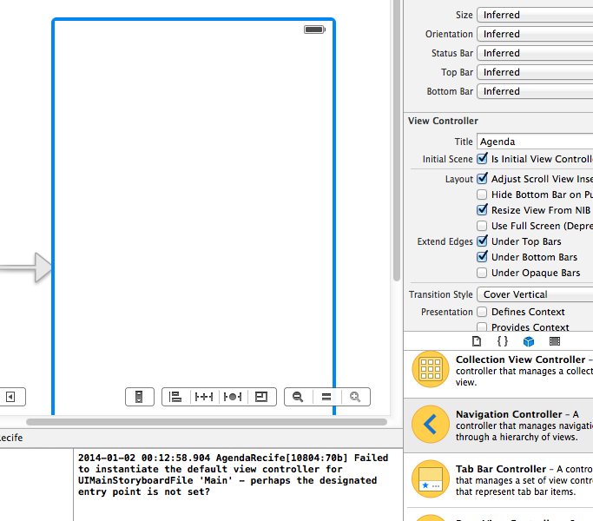The height and width of the screenshot is (521, 593).
Task: Toggle document outline panel button
Action: pos(10,397)
